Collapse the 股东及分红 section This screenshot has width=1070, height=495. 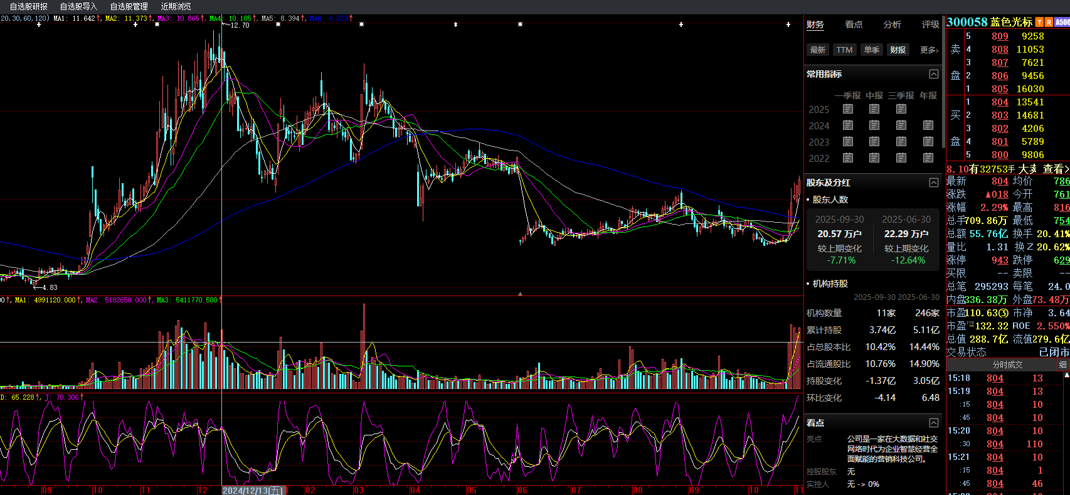coord(934,183)
